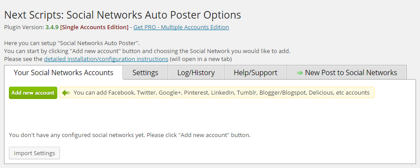420x168 pixels.
Task: Open the Log/History tab
Action: (x=196, y=73)
